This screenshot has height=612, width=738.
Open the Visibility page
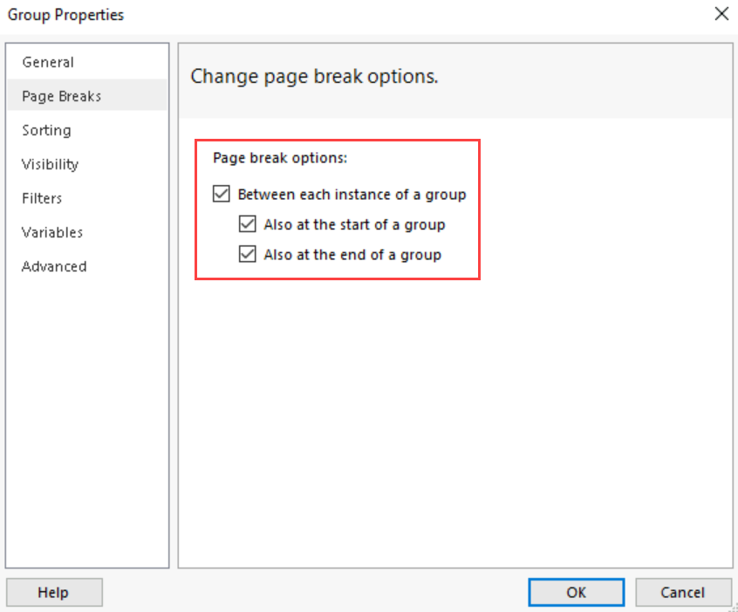[x=87, y=164]
